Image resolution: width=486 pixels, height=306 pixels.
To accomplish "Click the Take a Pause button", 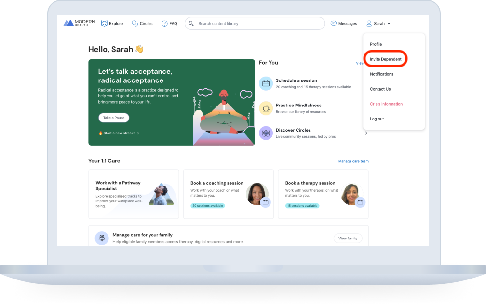I will pos(114,118).
